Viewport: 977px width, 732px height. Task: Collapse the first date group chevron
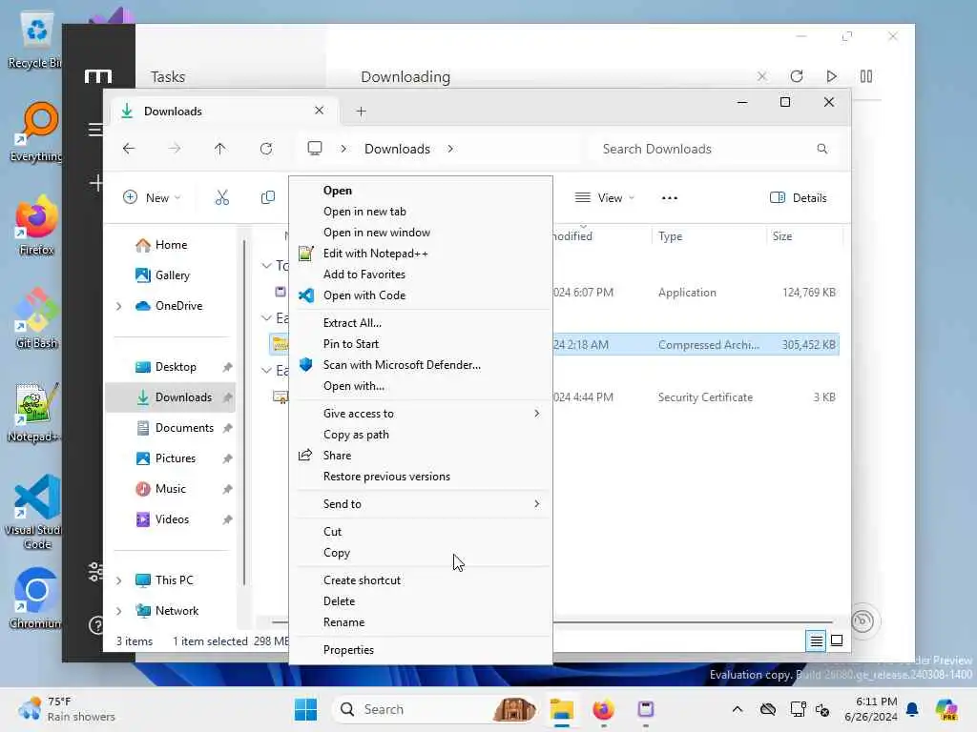[x=266, y=266]
